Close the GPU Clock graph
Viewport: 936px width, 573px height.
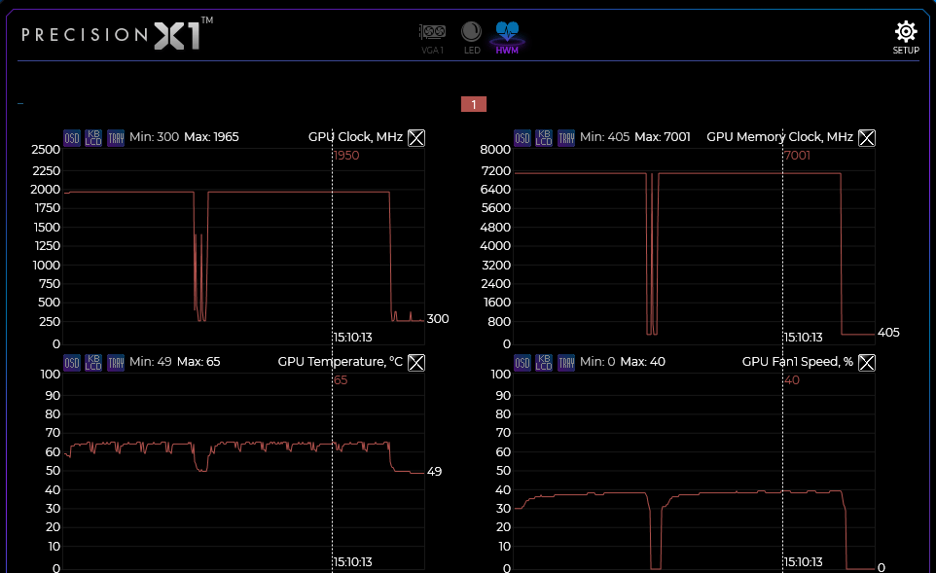pyautogui.click(x=416, y=138)
